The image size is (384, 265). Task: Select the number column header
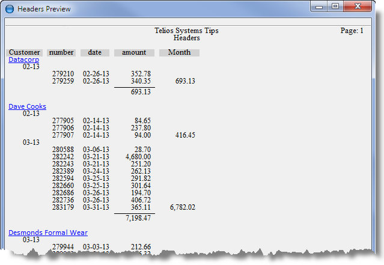[x=61, y=52]
